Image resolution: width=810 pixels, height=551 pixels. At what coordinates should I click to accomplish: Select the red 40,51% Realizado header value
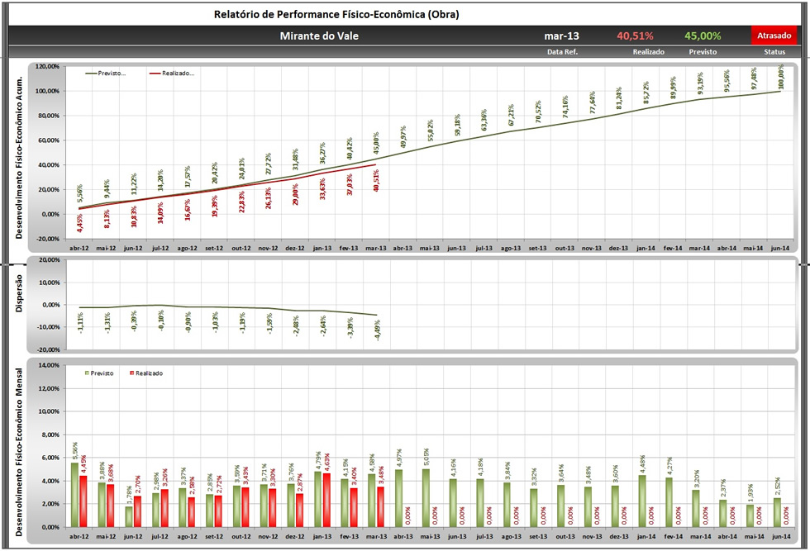pyautogui.click(x=635, y=36)
